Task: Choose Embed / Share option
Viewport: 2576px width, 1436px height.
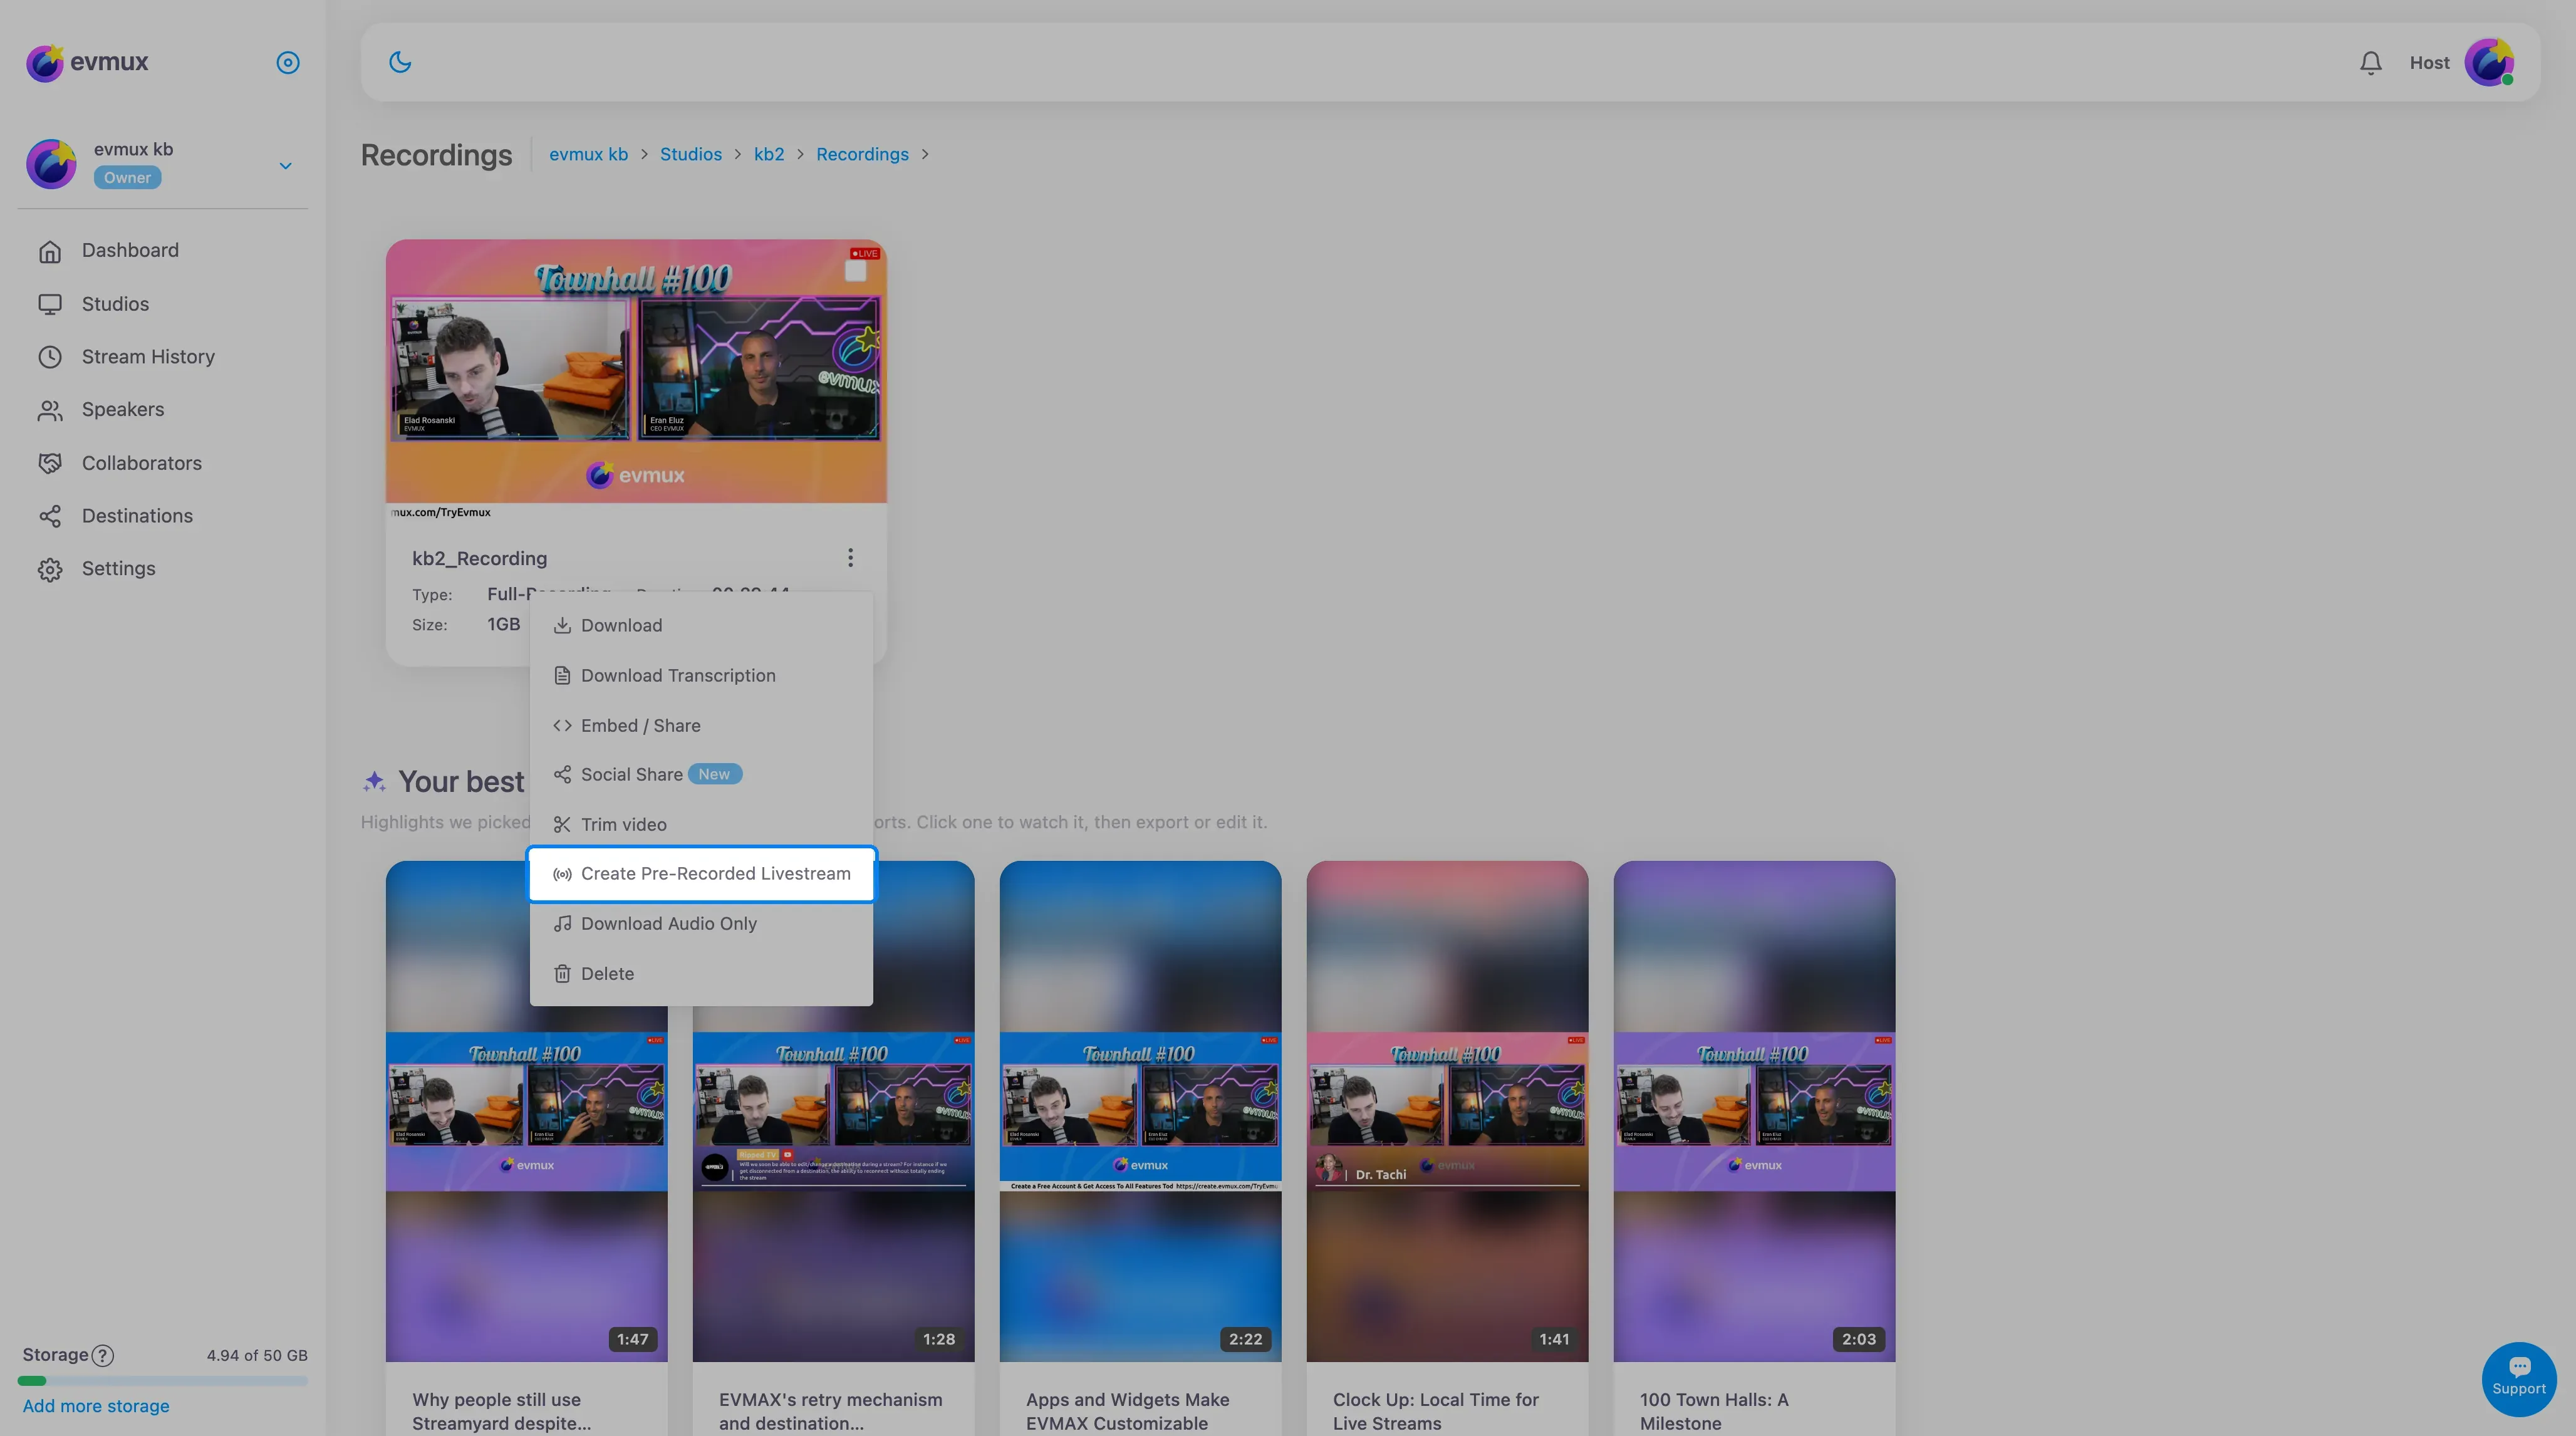Action: point(701,725)
